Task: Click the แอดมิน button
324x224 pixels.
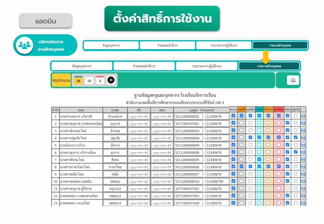Action: pyautogui.click(x=46, y=21)
